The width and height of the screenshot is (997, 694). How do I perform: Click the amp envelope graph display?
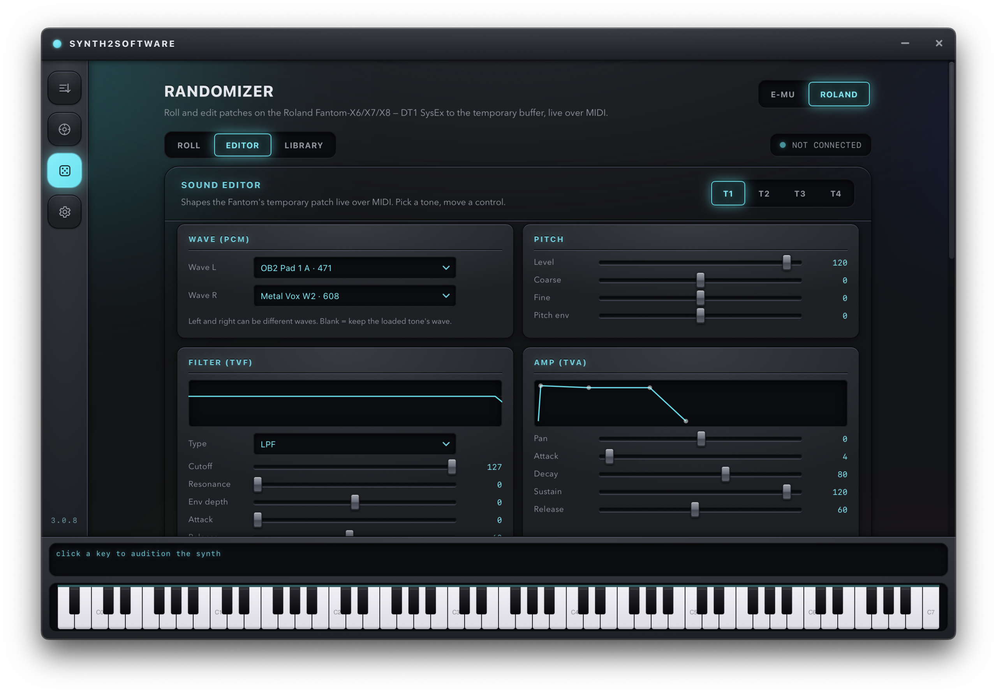[691, 403]
